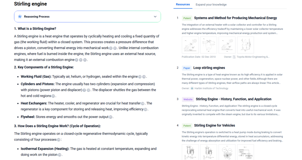Screen dimensions: 302x160
Task: Click citation badge after 'improving efficiency'
Action: click(x=145, y=110)
